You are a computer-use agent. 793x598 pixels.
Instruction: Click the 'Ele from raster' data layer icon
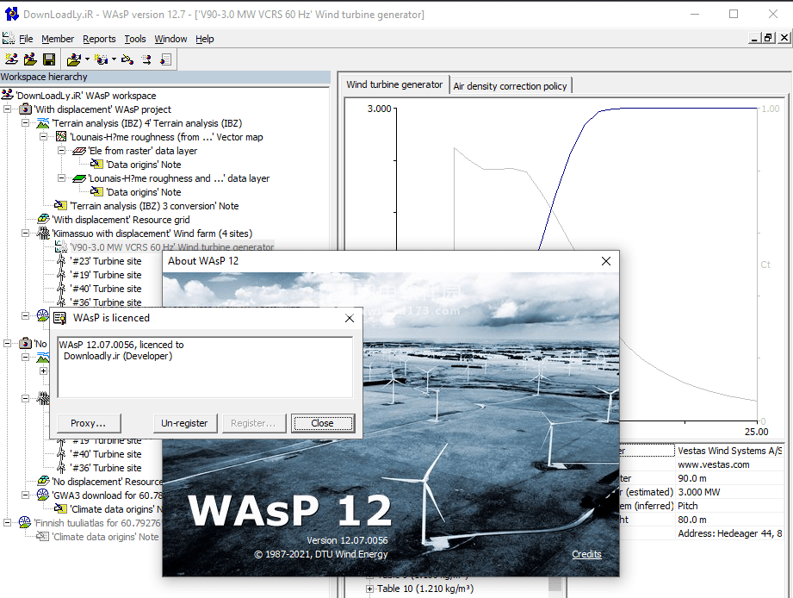point(79,151)
